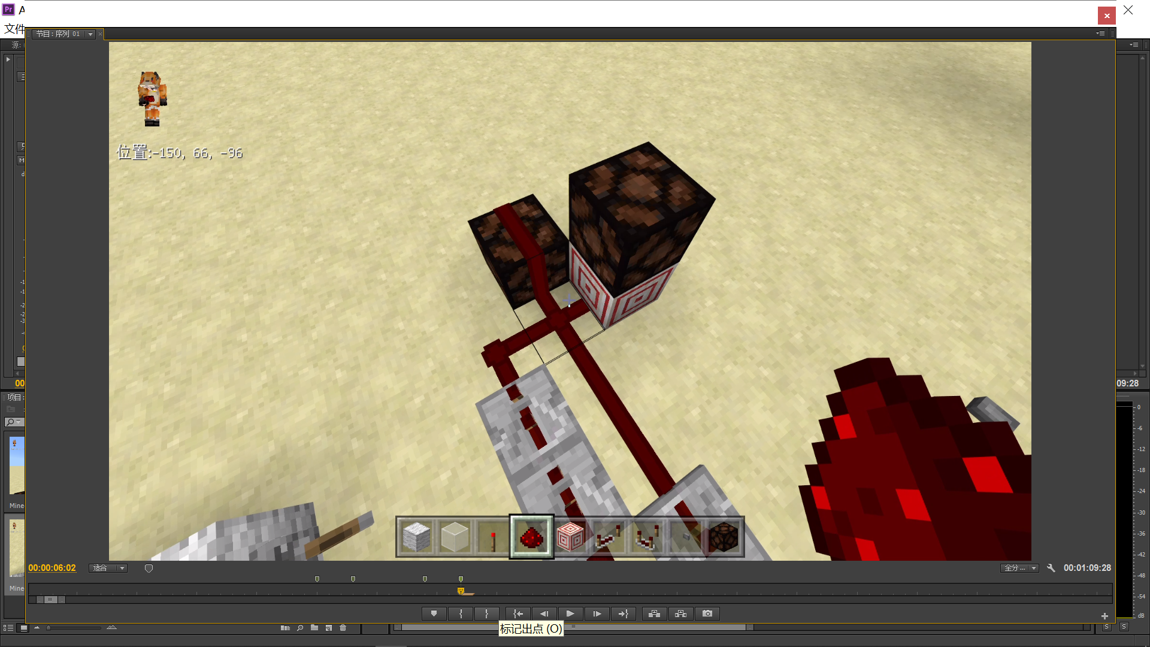
Task: Click the Go to In point button
Action: click(518, 613)
